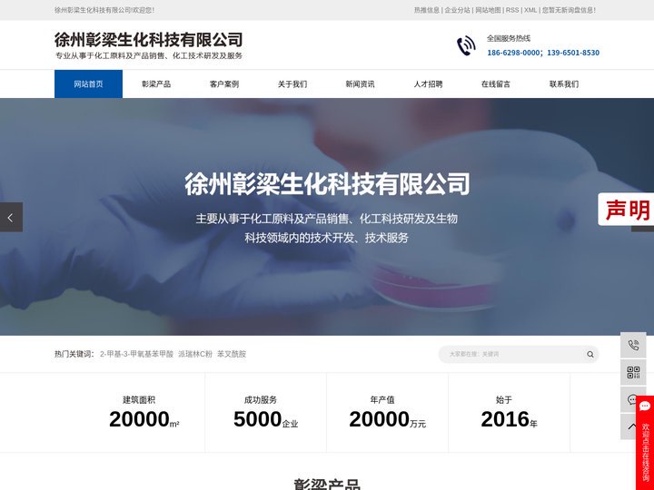
Task: Show the QR code sidebar icon
Action: point(633,372)
